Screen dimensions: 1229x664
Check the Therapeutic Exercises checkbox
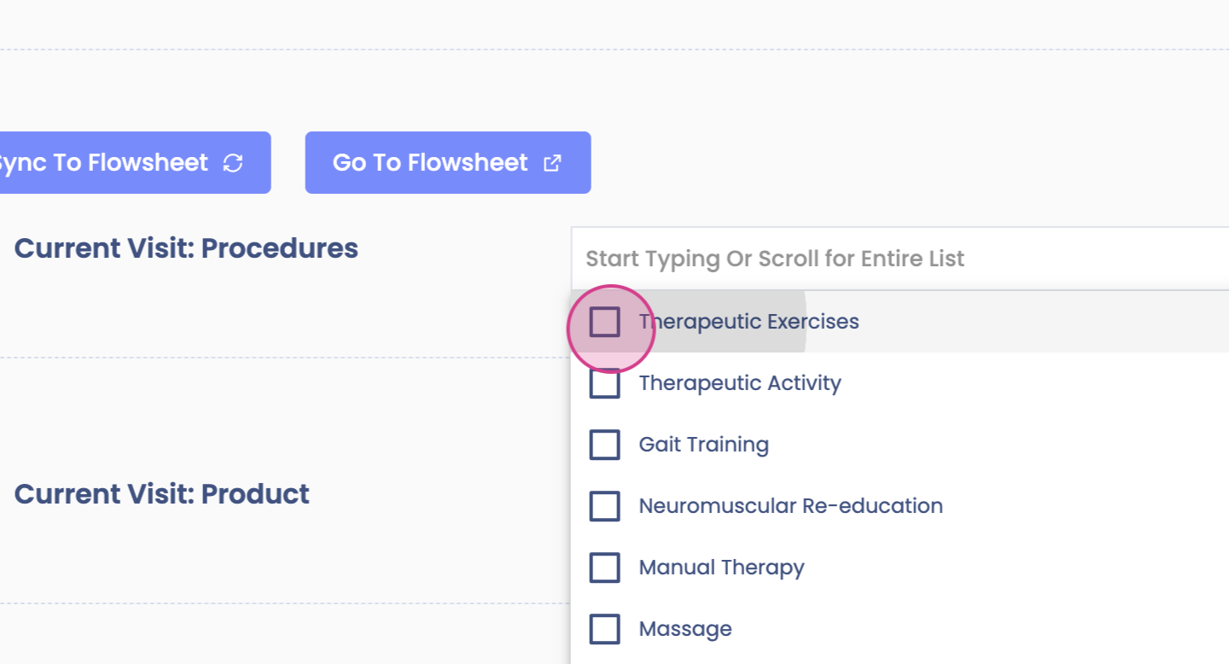(x=605, y=322)
